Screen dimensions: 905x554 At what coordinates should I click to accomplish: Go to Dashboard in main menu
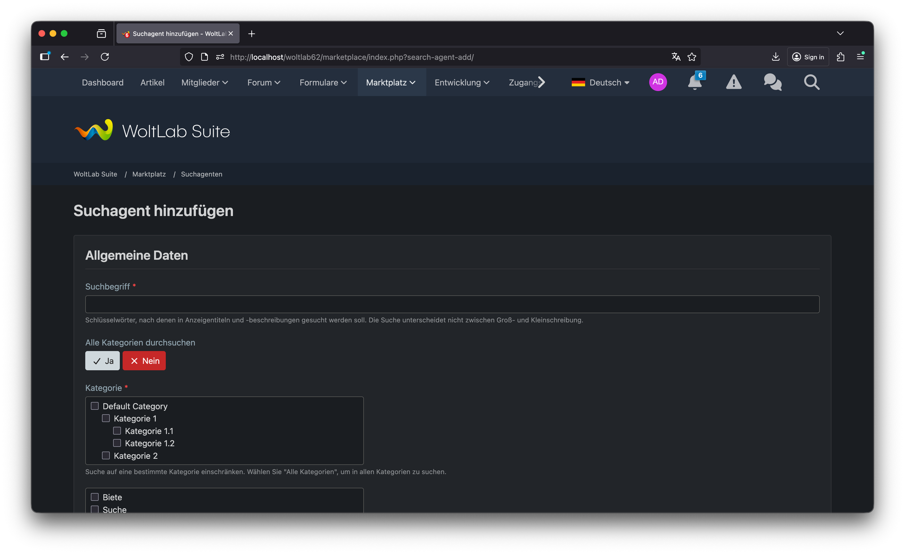[103, 82]
